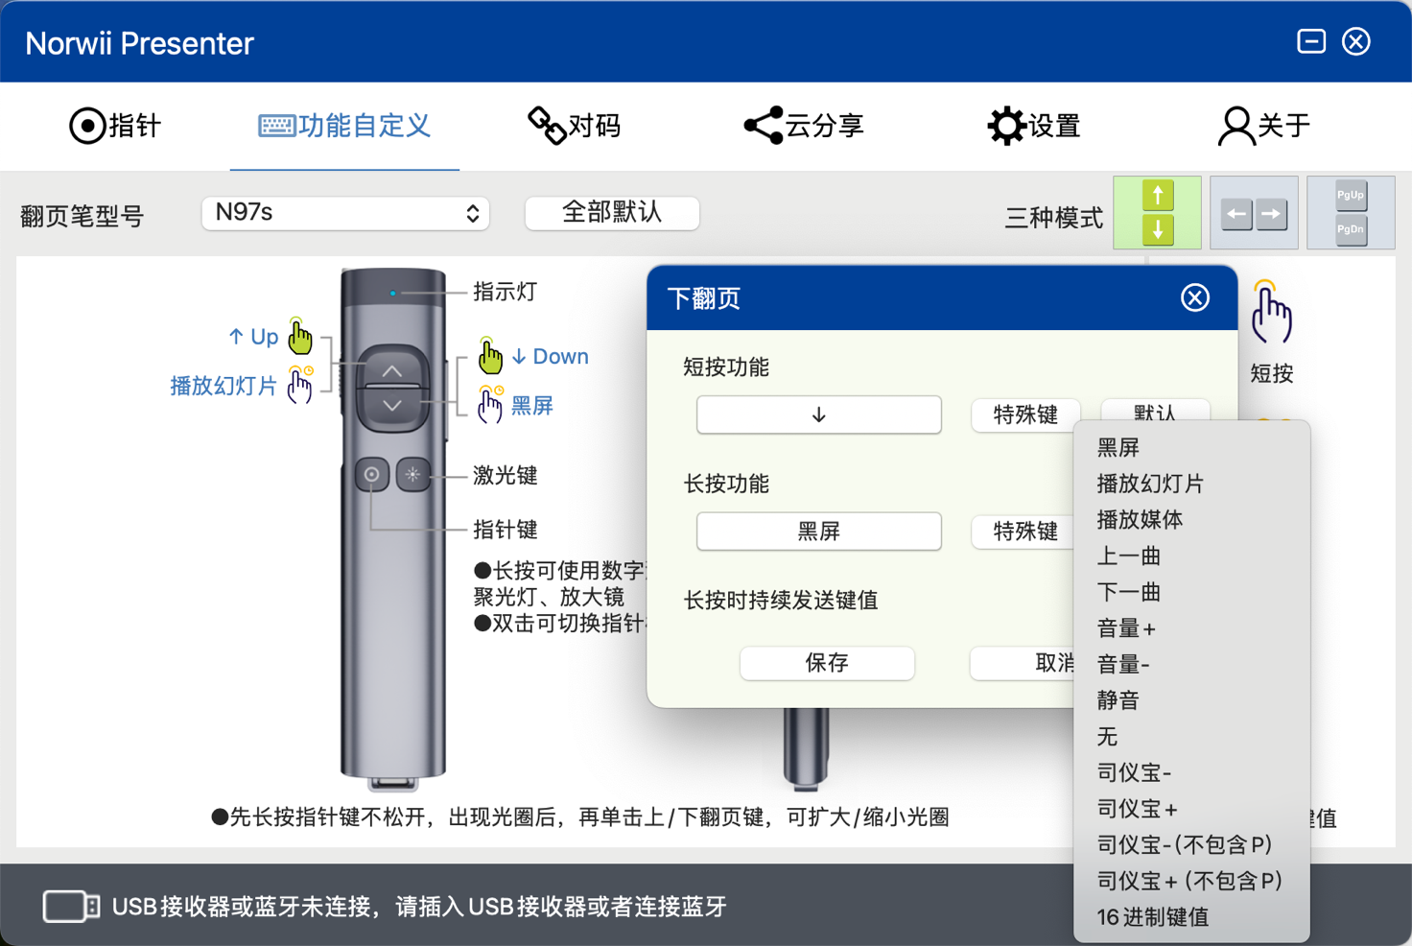Select the PgUp/PgDn key mode
Screen dimensions: 1412x946
click(x=1351, y=213)
